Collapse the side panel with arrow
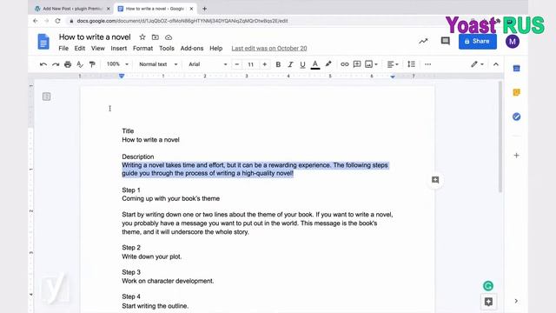This screenshot has width=556, height=313. click(x=516, y=301)
